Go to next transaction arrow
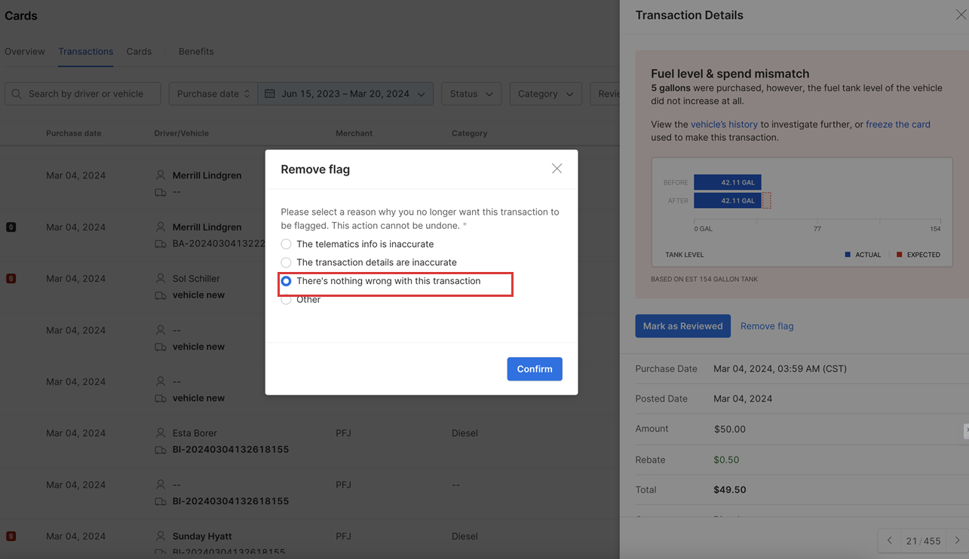The height and width of the screenshot is (559, 969). tap(958, 541)
